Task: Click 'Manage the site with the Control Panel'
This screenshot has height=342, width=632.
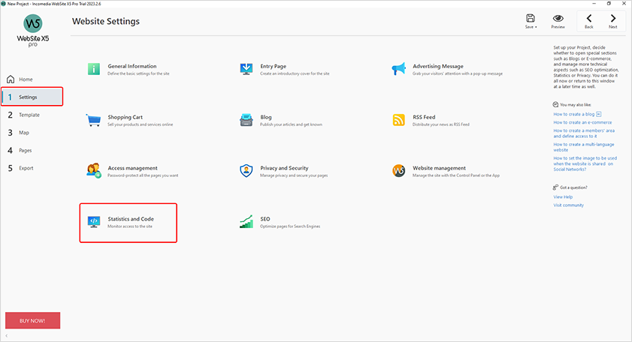Action: [456, 175]
